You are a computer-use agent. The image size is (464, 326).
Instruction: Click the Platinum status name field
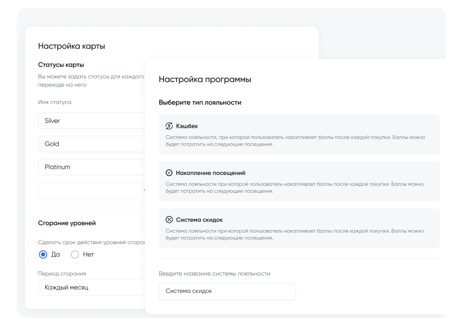pyautogui.click(x=91, y=167)
